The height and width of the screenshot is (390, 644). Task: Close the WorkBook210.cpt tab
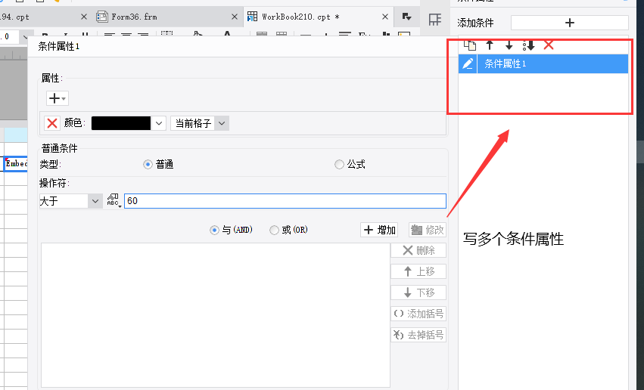coord(385,17)
